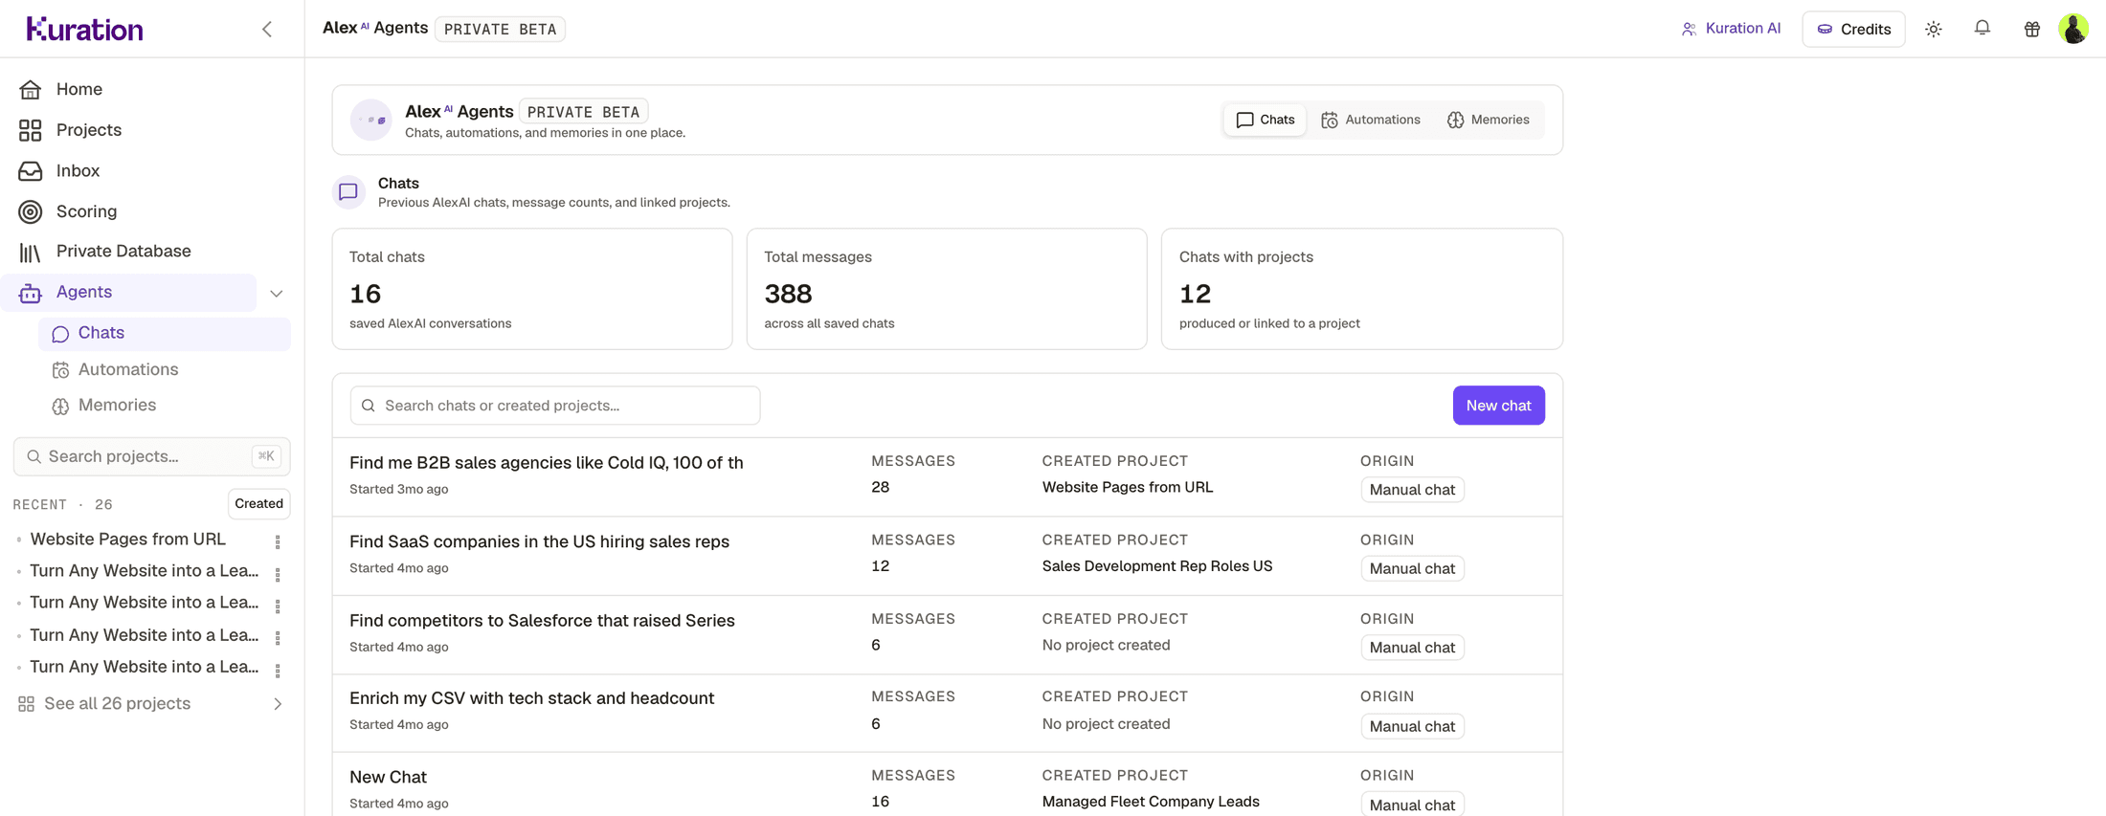Viewport: 2106px width, 816px height.
Task: Click the Kuration logo
Action: pos(85,29)
